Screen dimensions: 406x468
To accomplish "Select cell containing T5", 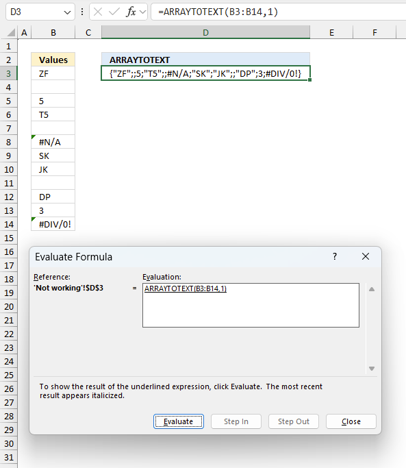I will point(53,115).
